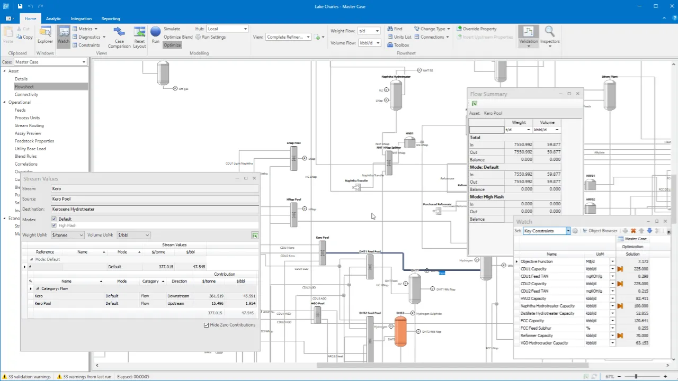Open the Hub dropdown set to Local
The height and width of the screenshot is (381, 678).
coord(245,29)
